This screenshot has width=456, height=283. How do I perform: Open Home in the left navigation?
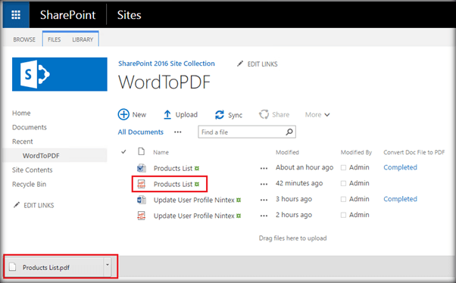point(21,113)
